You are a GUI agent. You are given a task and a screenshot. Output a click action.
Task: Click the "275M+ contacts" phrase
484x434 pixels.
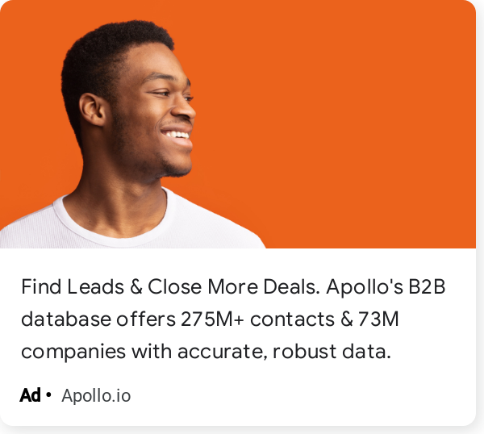coord(257,319)
